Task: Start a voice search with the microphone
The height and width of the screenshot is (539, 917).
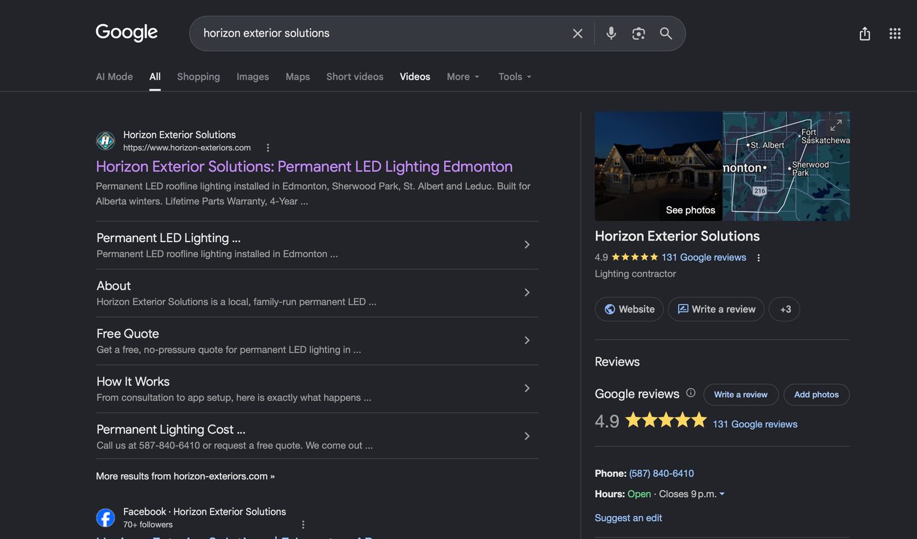Action: 611,33
